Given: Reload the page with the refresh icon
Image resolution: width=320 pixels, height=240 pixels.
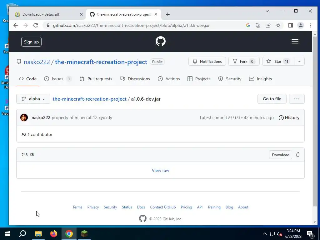Looking at the screenshot, I should click(36, 25).
